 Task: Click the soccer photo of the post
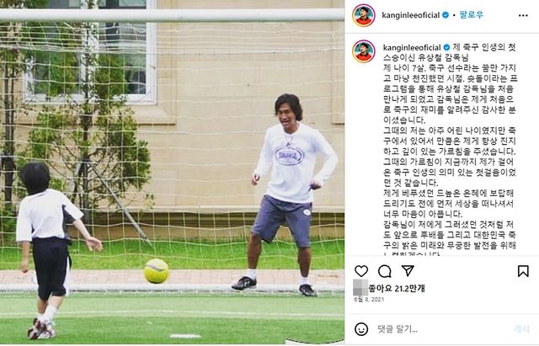172,173
